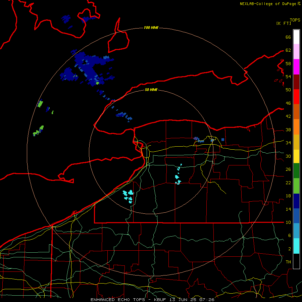The image size is (302, 302).
Task: Click the '22' legend value
Action: (x=288, y=183)
